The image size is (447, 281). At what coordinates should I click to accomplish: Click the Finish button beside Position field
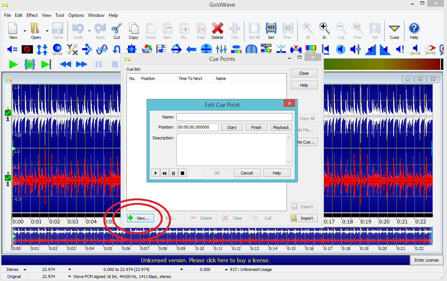(x=256, y=127)
